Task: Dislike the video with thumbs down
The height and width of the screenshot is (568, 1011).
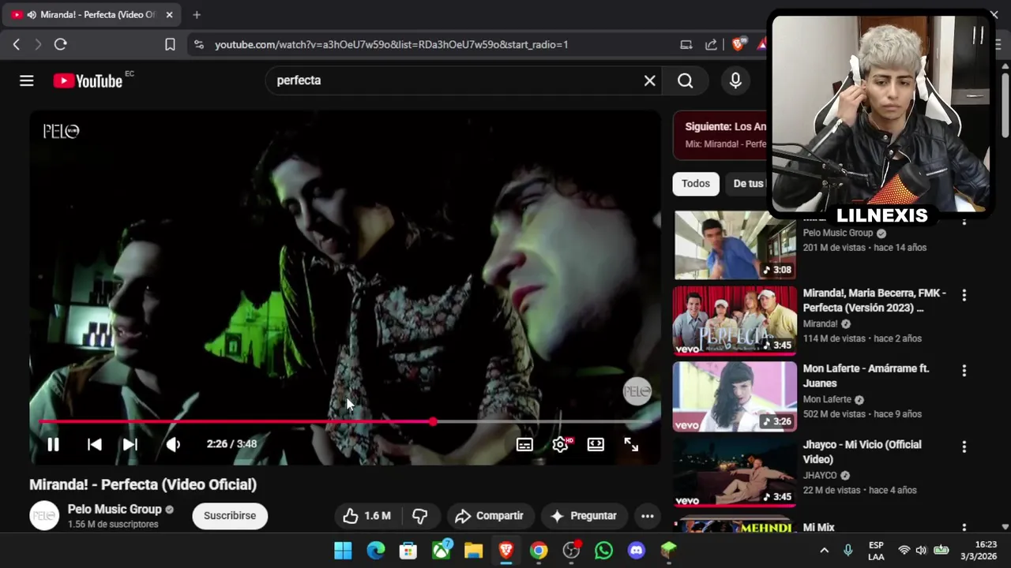Action: click(420, 516)
